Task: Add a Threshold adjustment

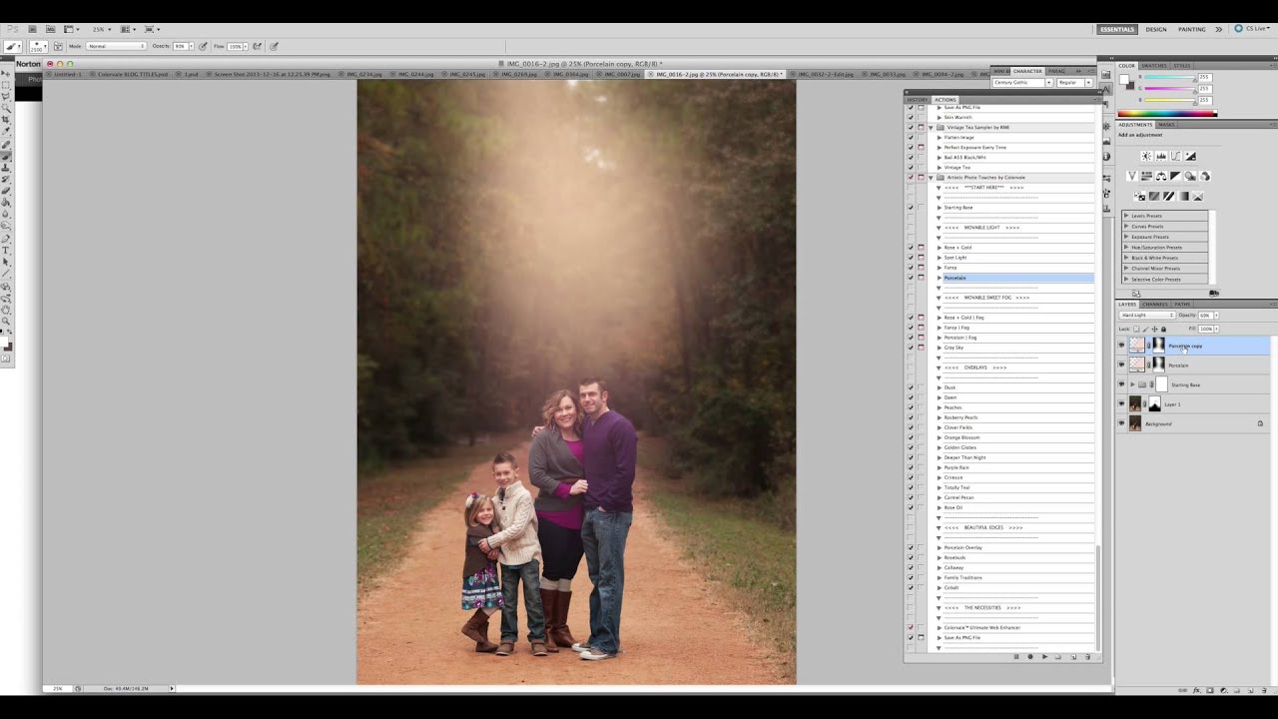Action: [1169, 197]
